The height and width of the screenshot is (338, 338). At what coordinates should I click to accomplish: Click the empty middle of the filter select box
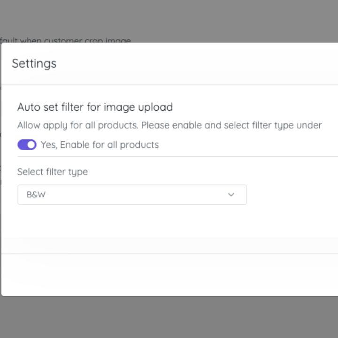(131, 194)
